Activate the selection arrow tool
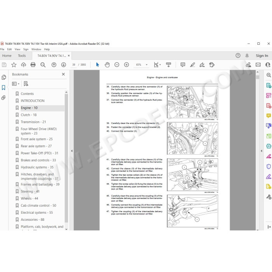This screenshot has width=272, height=272. (x=98, y=65)
